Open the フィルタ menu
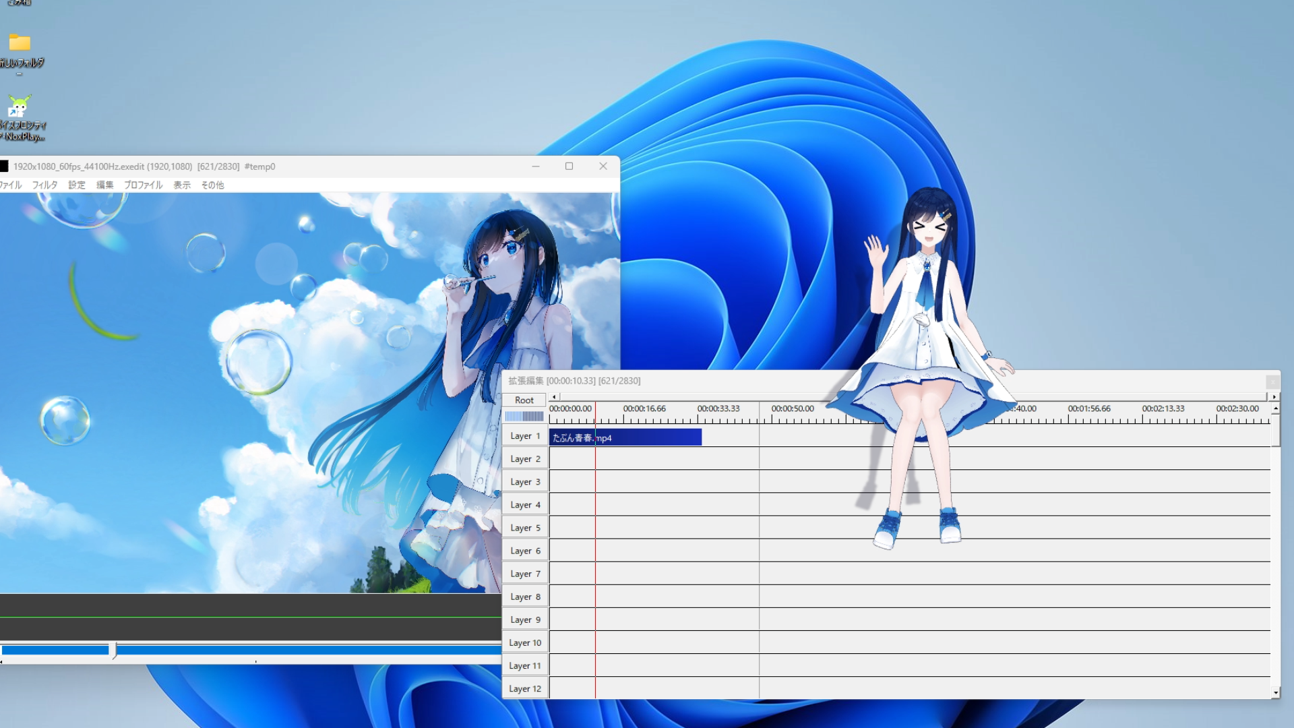 tap(44, 185)
